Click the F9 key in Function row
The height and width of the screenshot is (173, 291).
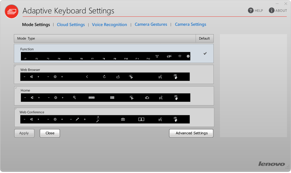[x=115, y=59]
